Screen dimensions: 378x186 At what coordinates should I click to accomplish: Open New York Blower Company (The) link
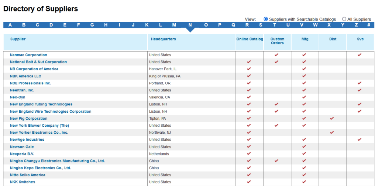(39, 125)
